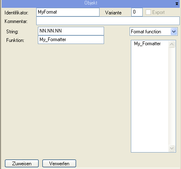The width and height of the screenshot is (181, 169).
Task: Click the Variante label
Action: tap(113, 13)
